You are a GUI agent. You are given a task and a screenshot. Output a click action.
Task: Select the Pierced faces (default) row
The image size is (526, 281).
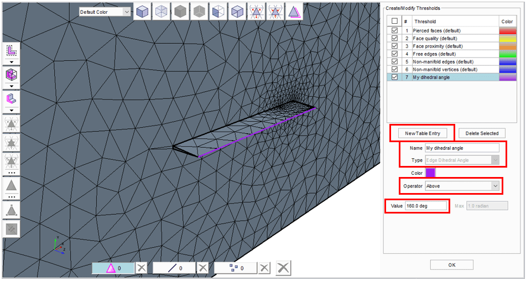point(451,30)
